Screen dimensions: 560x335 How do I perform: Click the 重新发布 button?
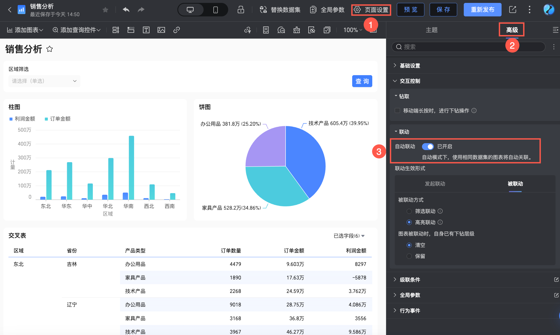click(x=483, y=10)
